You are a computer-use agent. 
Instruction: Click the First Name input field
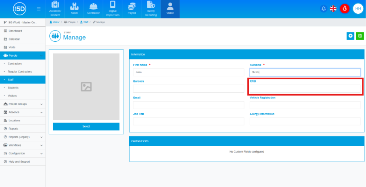tap(188, 72)
